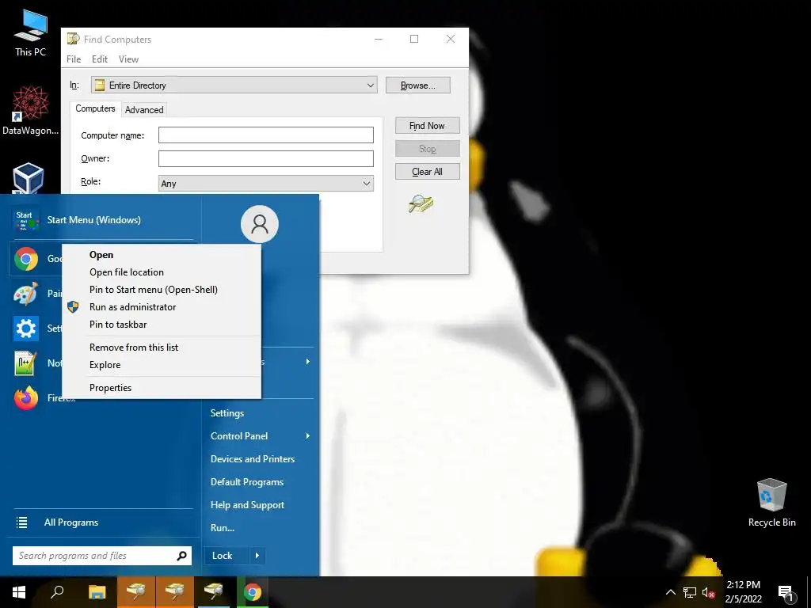Open Default Programs

pyautogui.click(x=247, y=482)
